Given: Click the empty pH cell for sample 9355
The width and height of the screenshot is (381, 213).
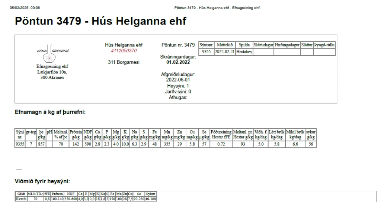Looking at the screenshot, I should pyautogui.click(x=48, y=144).
